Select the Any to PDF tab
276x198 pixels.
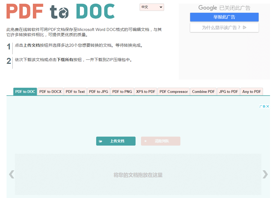coord(252,92)
